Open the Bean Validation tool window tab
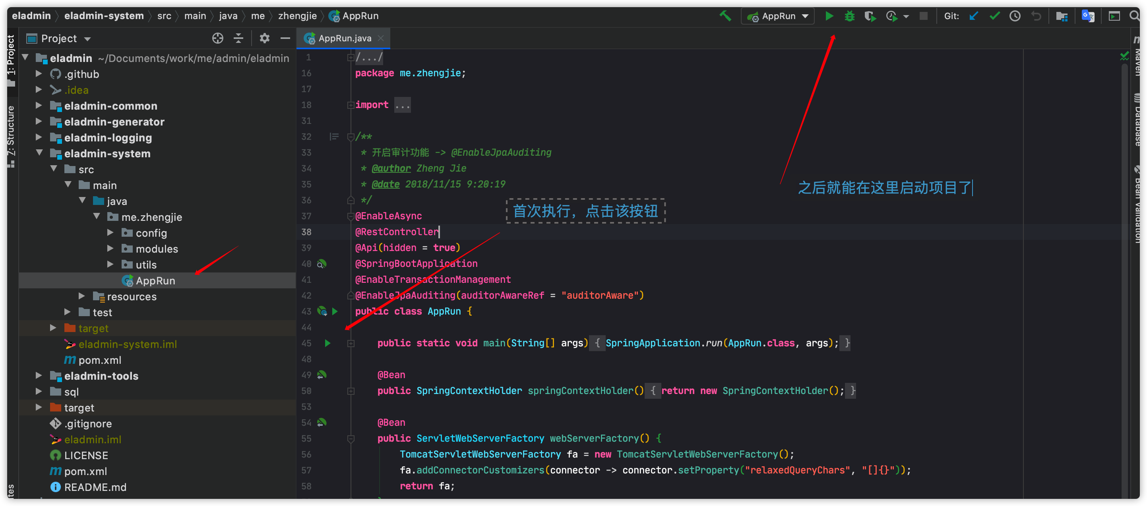 (1137, 204)
